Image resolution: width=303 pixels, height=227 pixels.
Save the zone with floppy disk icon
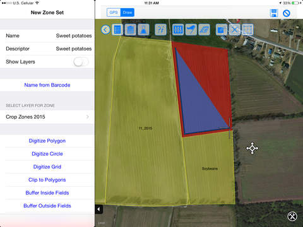click(x=274, y=13)
